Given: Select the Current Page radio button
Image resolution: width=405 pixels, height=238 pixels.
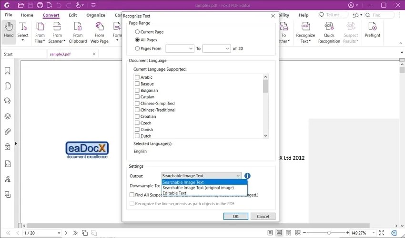Looking at the screenshot, I should (138, 32).
